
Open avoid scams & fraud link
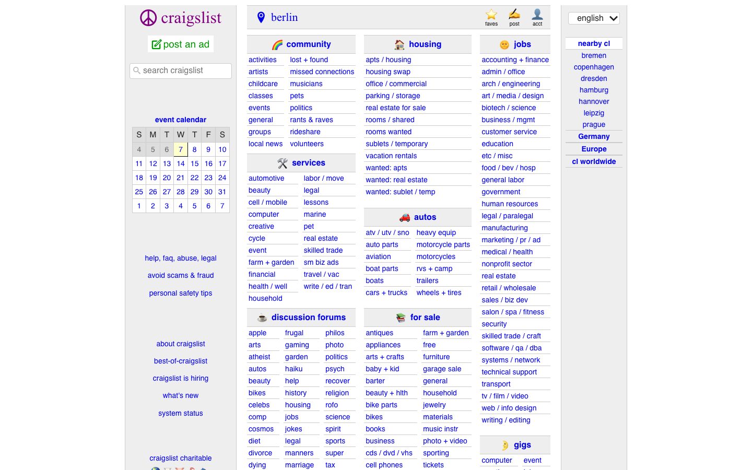click(x=181, y=276)
